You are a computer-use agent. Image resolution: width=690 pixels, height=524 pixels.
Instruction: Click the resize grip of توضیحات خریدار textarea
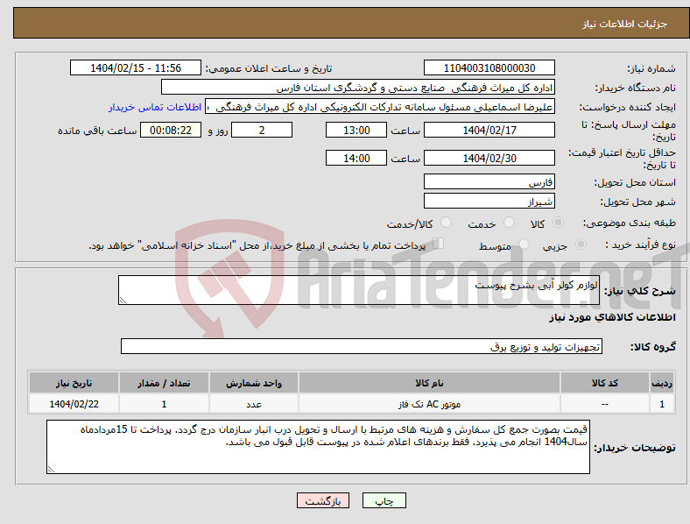point(51,470)
